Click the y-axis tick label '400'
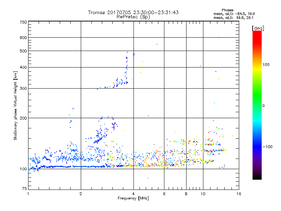Image resolution: width=281 pixels, height=211 pixels. coord(23,67)
